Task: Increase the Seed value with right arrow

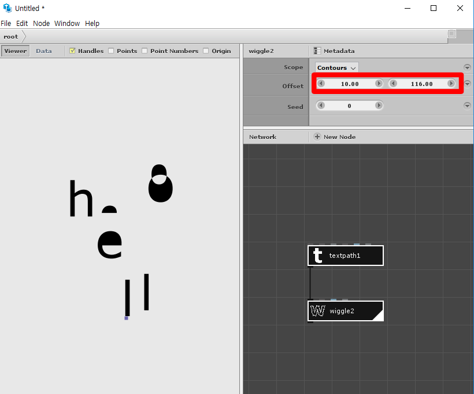Action: (379, 106)
